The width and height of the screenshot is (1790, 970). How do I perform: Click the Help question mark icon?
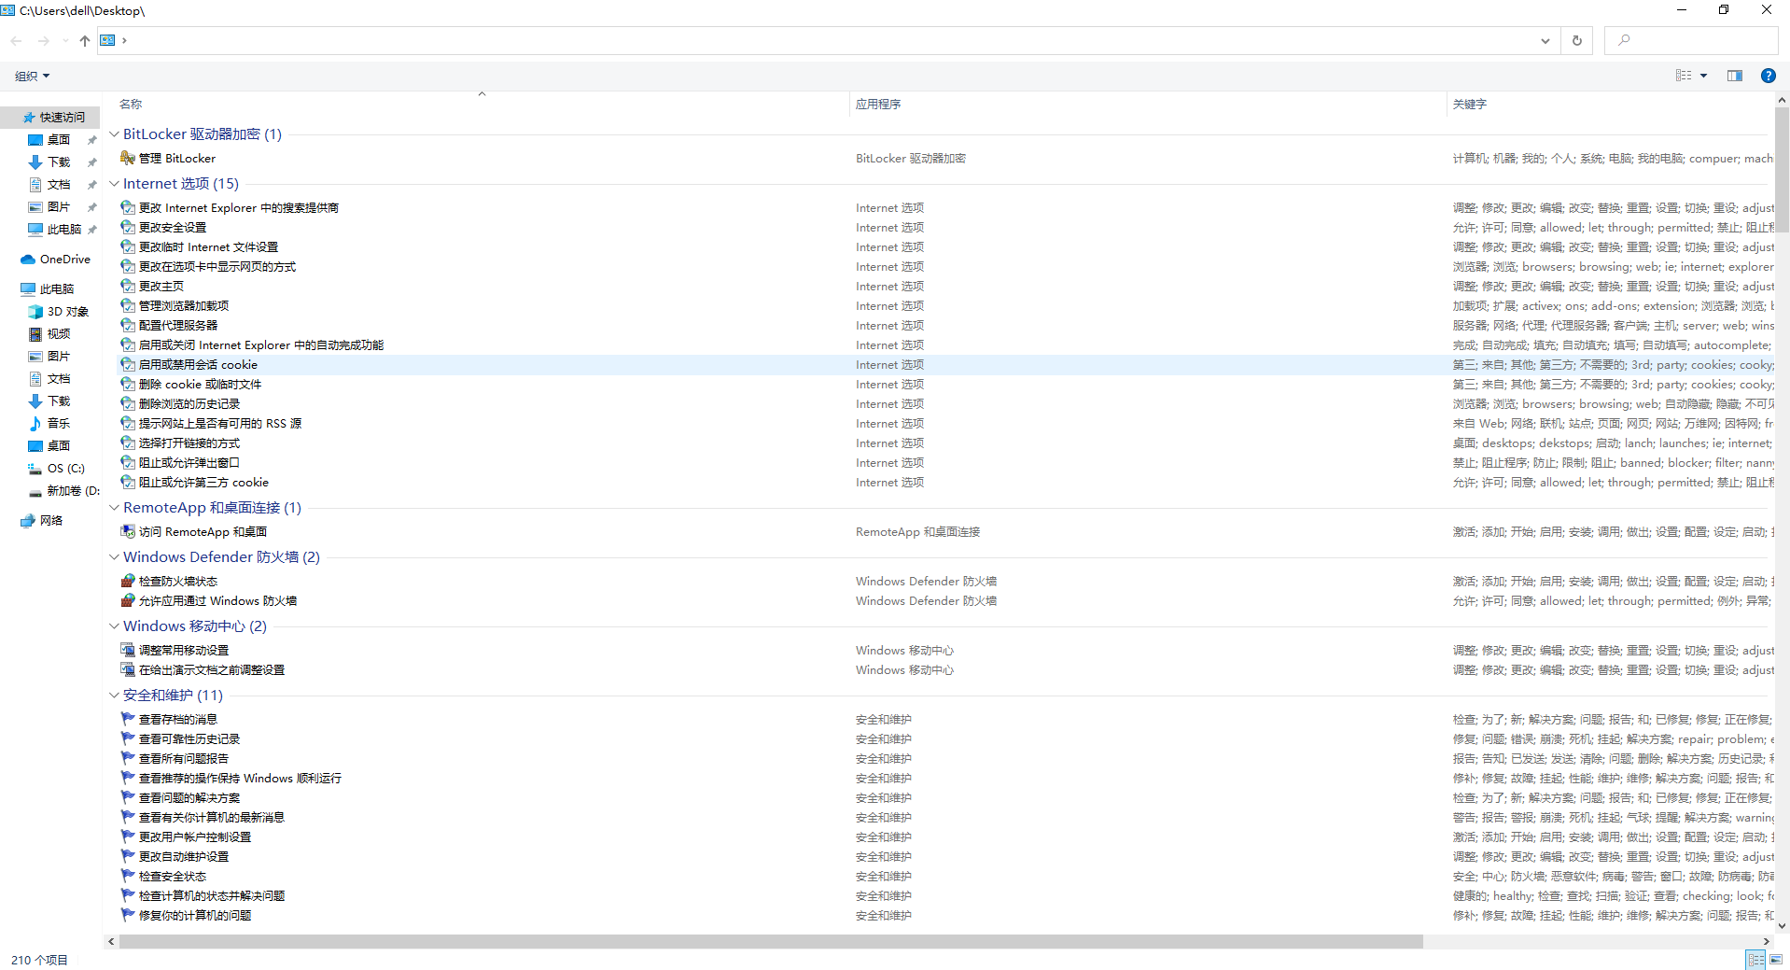tap(1768, 76)
